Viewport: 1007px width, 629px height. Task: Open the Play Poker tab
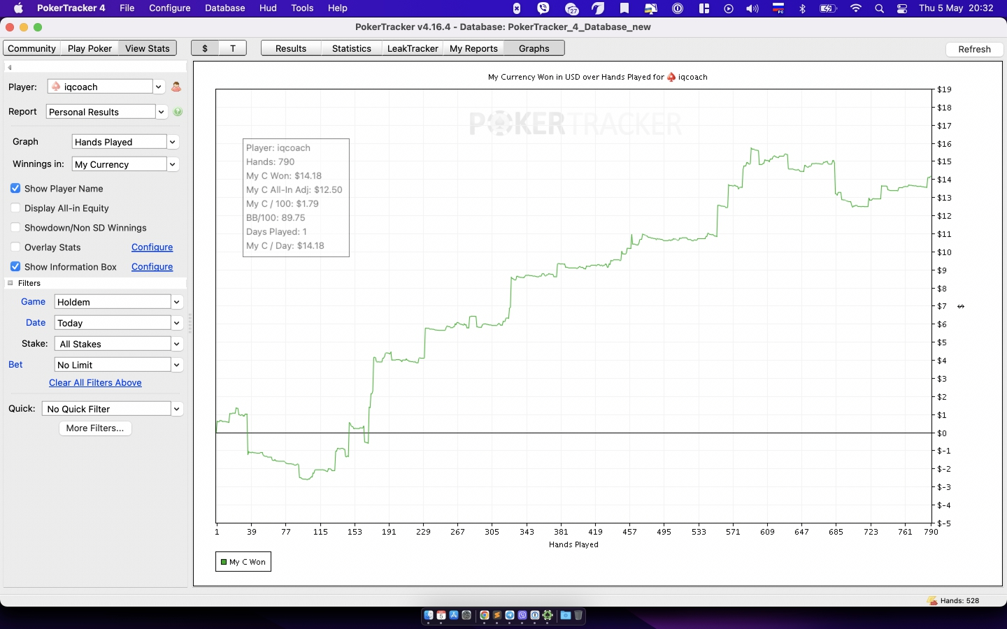coord(90,48)
